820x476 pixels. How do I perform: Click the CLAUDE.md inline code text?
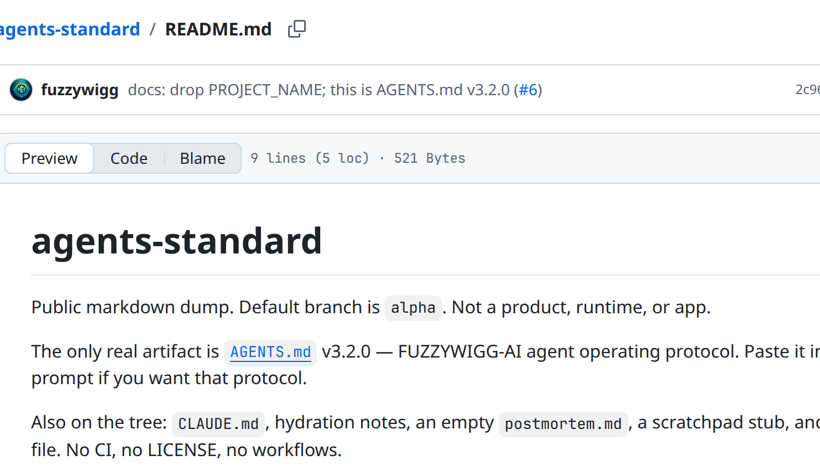click(218, 424)
